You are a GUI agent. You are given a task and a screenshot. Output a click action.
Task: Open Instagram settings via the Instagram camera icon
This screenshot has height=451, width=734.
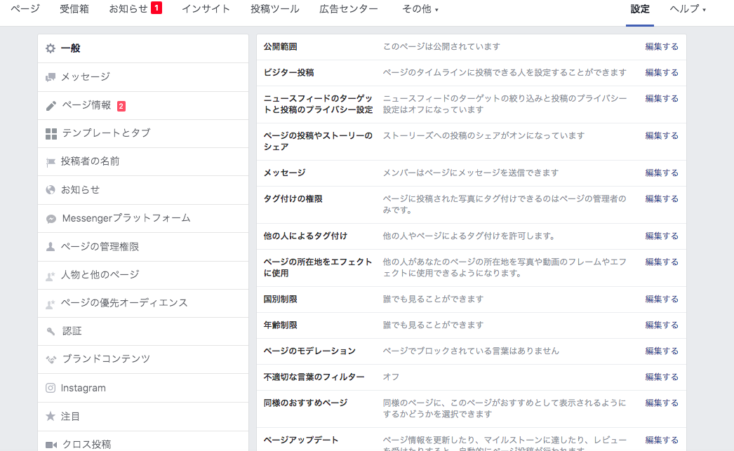pyautogui.click(x=49, y=388)
